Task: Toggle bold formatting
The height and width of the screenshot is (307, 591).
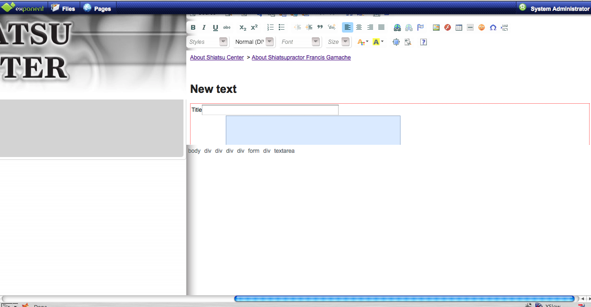Action: tap(193, 27)
